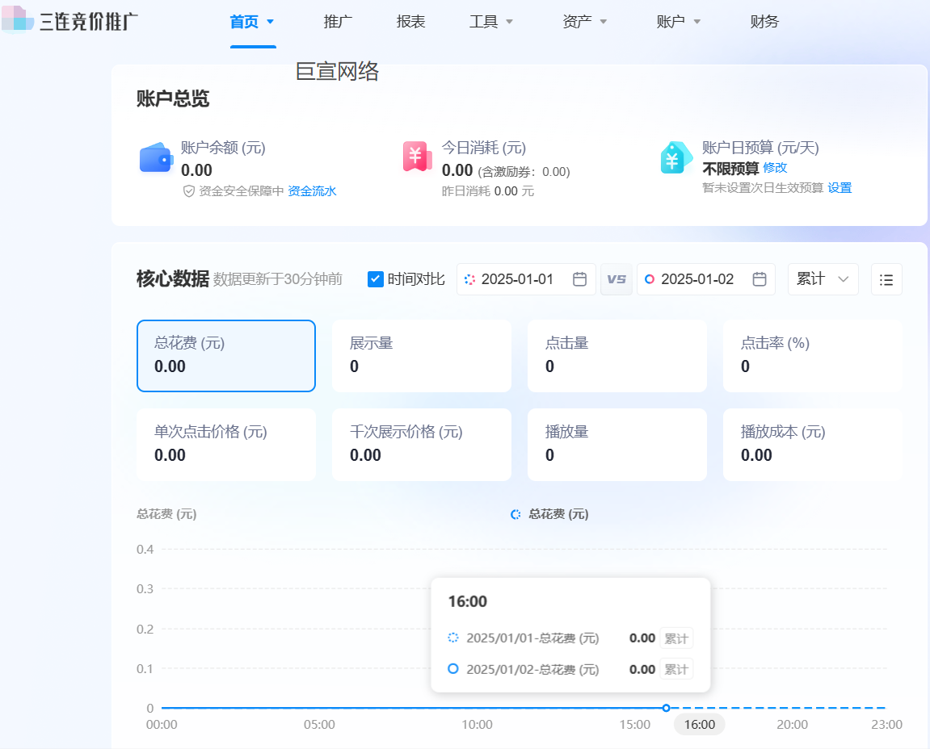930x749 pixels.
Task: Select the 点击率 (%) metric card
Action: [813, 356]
